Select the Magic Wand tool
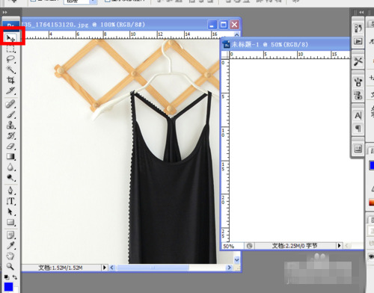The image size is (374, 293). pyautogui.click(x=10, y=70)
